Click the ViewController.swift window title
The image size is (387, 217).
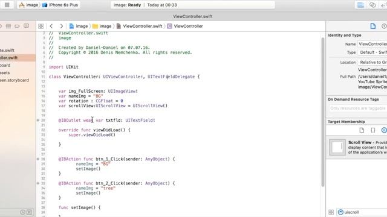(x=192, y=16)
